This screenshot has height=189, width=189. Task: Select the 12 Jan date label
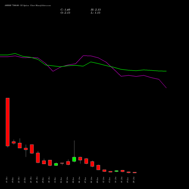104,180
